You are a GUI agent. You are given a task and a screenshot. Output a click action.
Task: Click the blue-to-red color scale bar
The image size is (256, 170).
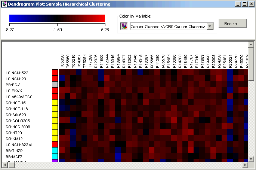click(57, 18)
